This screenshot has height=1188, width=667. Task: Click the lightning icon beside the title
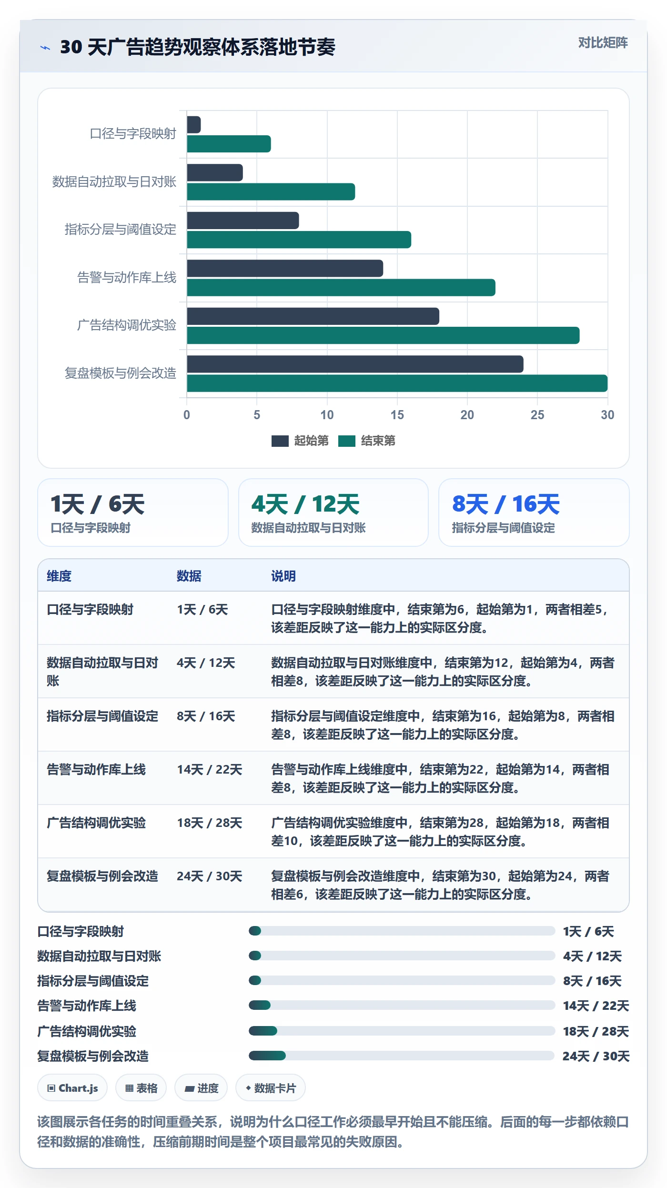[45, 48]
